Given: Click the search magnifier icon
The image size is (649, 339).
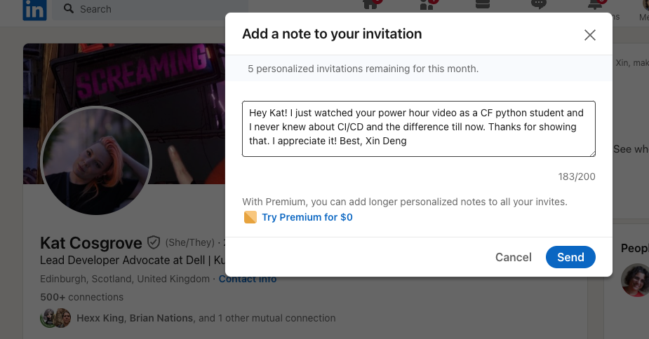Looking at the screenshot, I should point(69,8).
